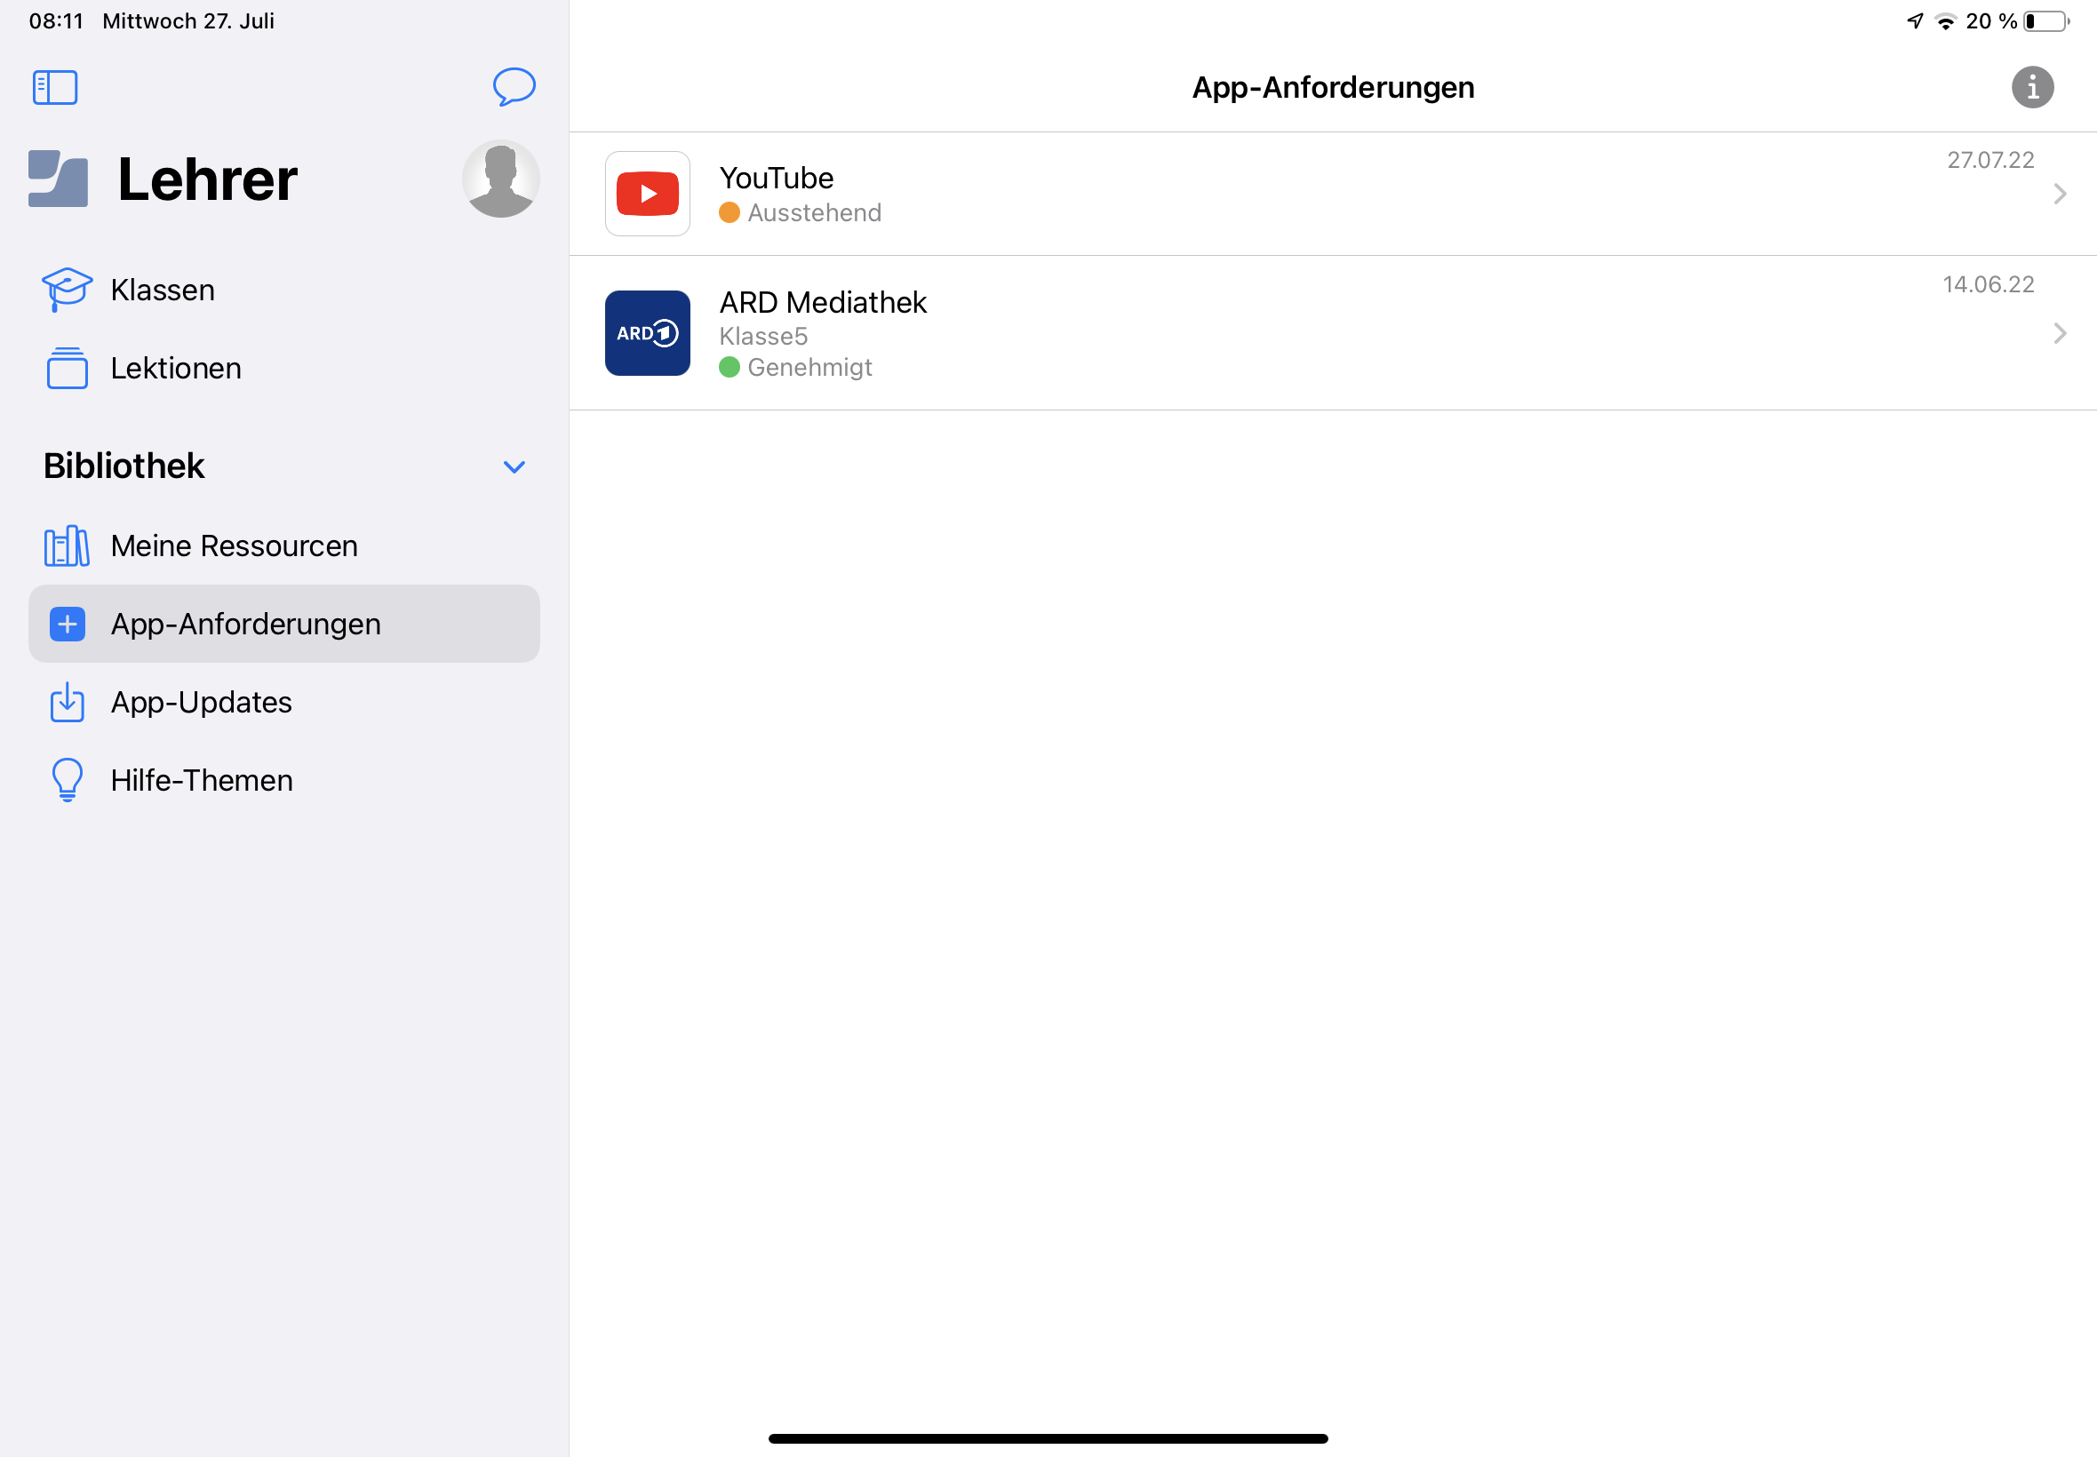Click the Genehmigt status label

click(x=809, y=368)
